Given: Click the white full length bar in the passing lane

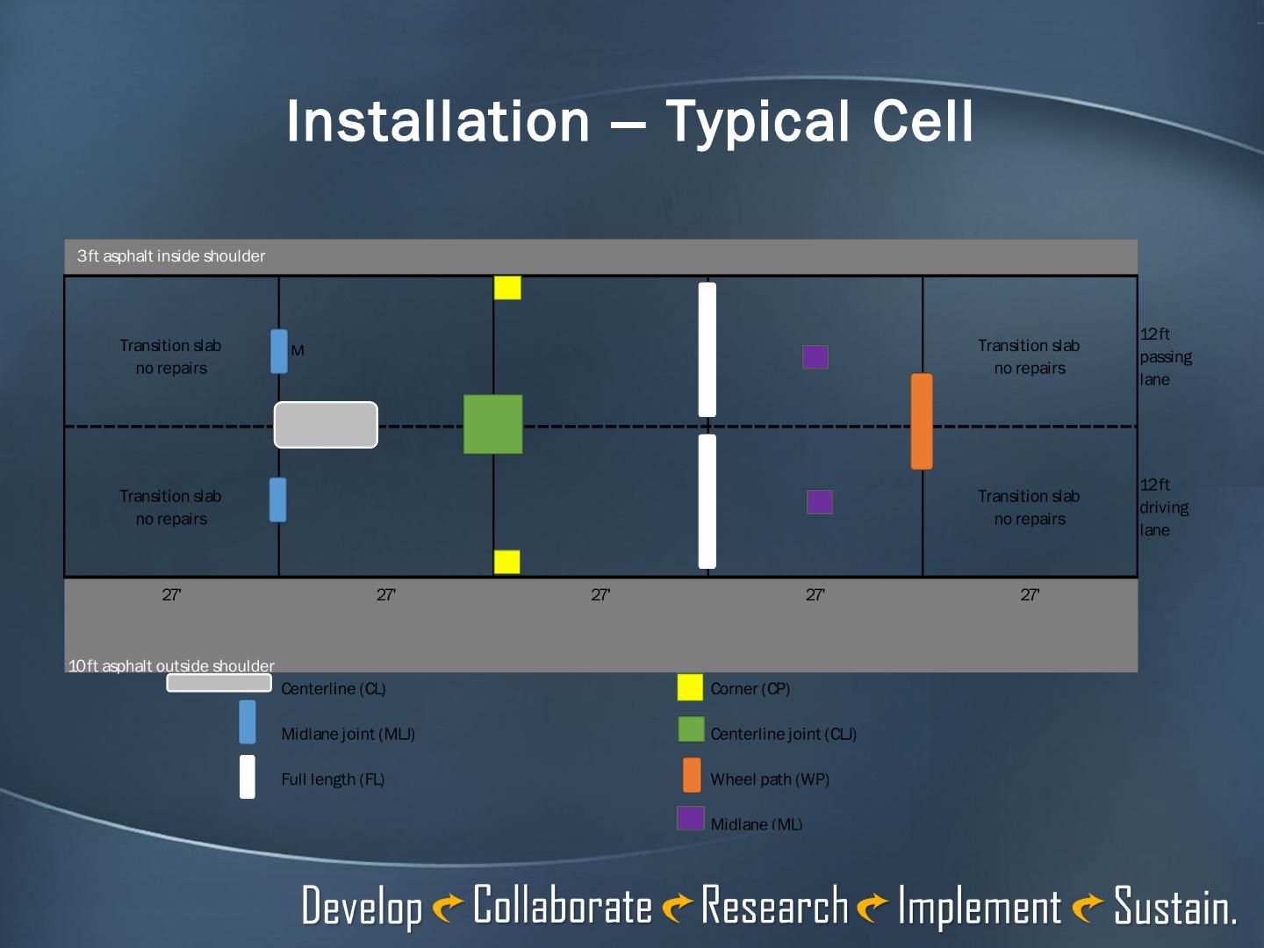Looking at the screenshot, I should coord(707,349).
